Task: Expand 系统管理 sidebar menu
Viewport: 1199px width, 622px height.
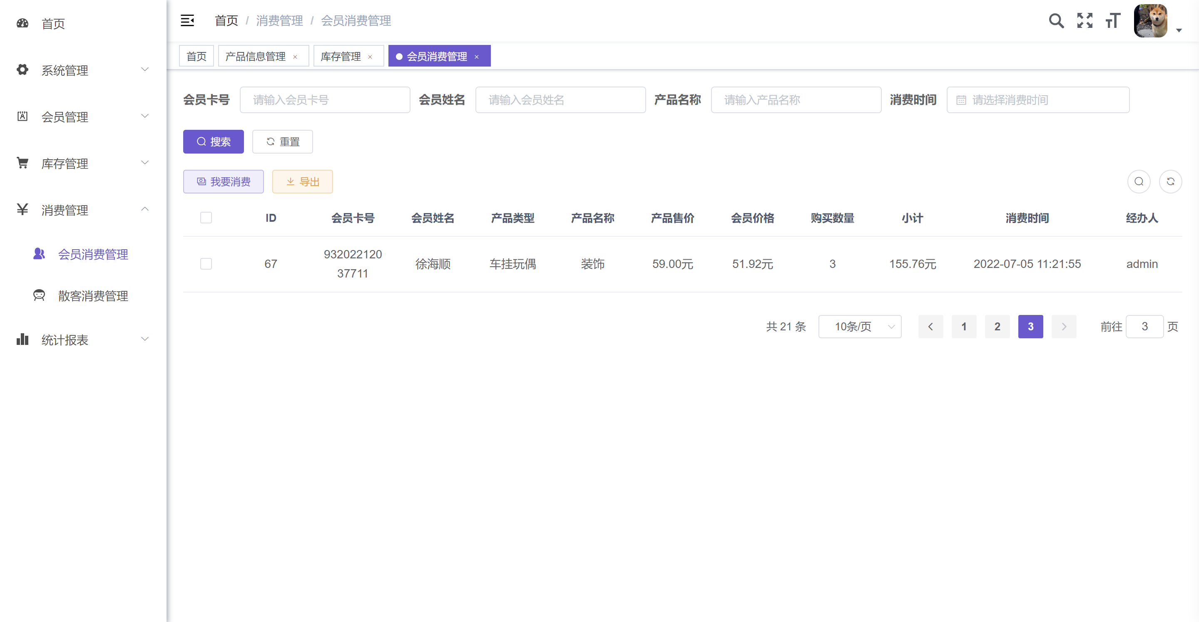Action: [x=83, y=70]
